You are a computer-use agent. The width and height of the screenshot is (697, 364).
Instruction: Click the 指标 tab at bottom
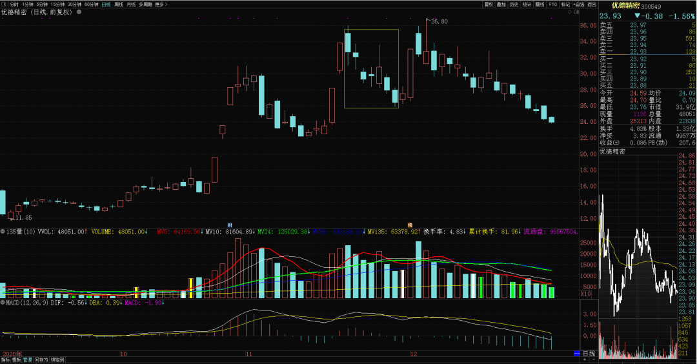pos(5,360)
